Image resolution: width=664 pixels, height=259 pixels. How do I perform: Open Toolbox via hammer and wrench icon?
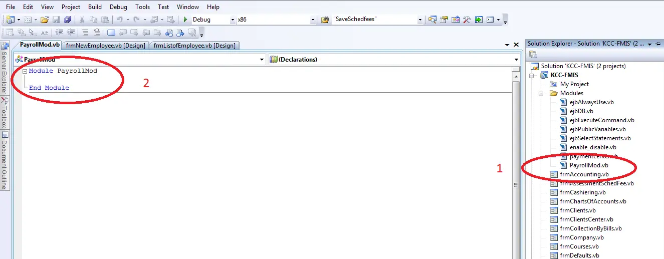(x=467, y=20)
